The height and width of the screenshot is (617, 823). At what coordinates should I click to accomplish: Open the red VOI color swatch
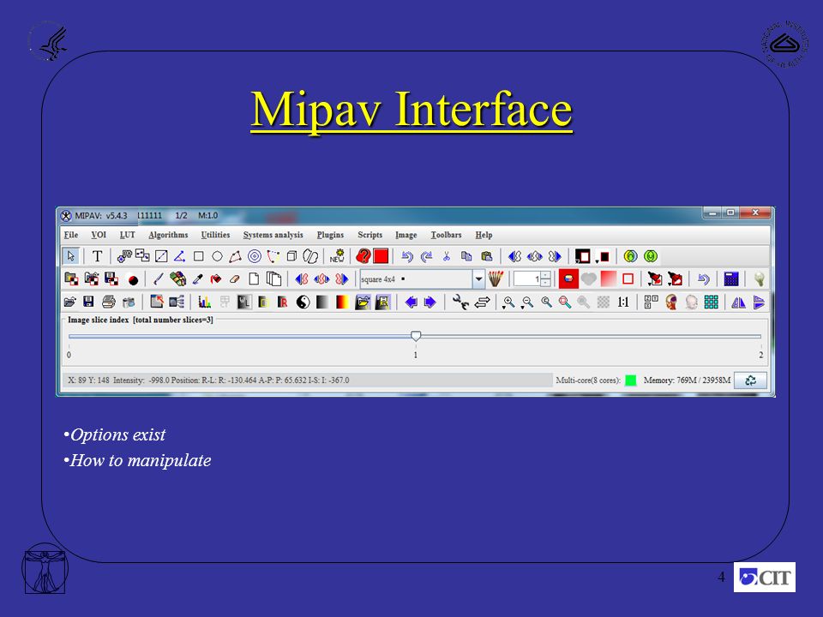[x=381, y=256]
